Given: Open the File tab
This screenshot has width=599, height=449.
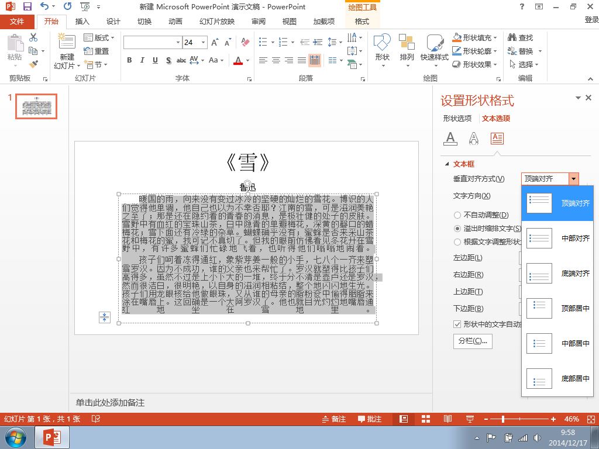Looking at the screenshot, I should click(x=17, y=22).
